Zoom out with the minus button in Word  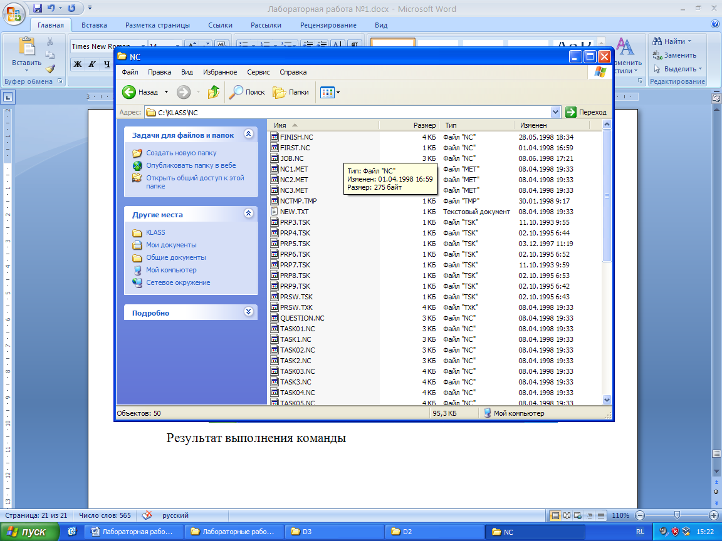(x=640, y=516)
